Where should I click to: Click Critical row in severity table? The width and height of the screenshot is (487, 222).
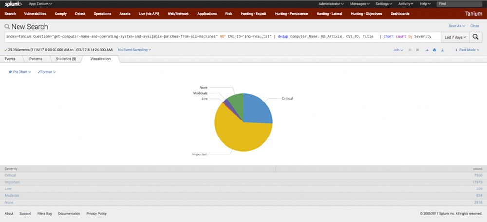243,175
